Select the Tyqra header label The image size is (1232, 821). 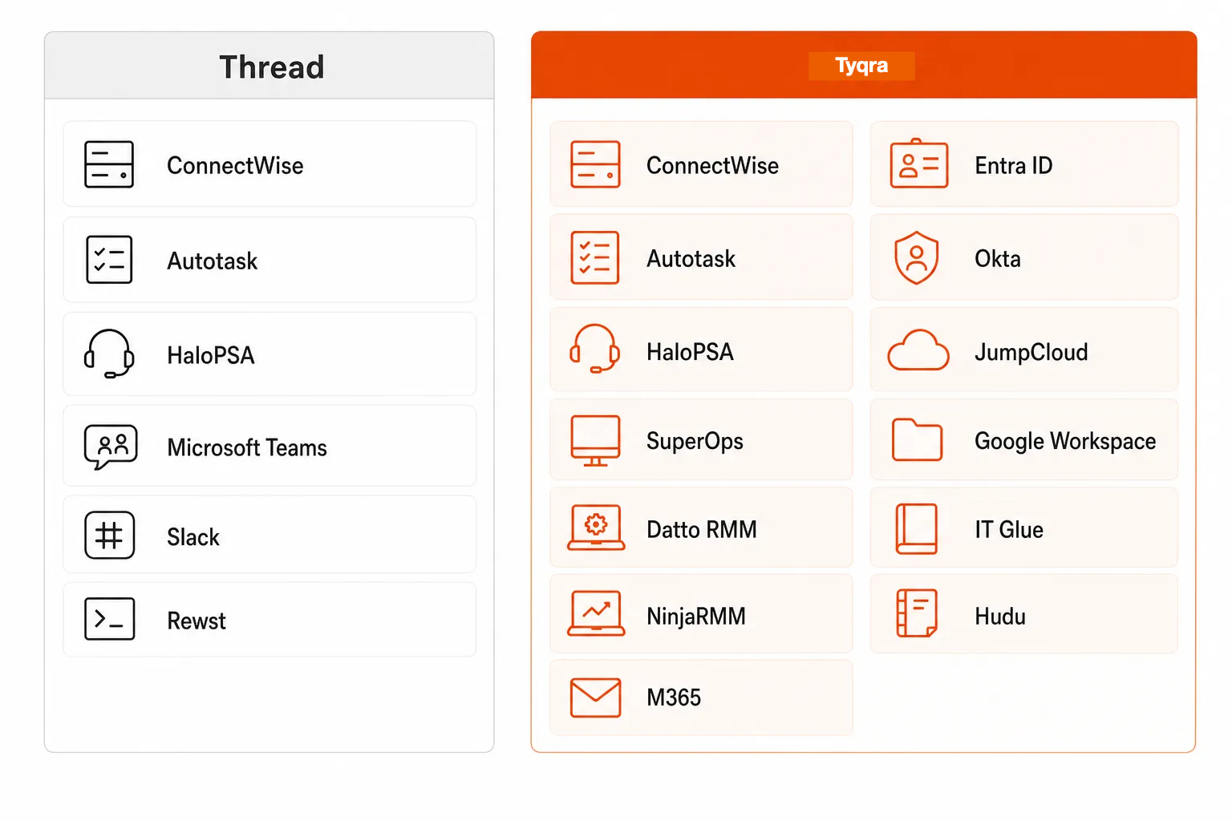click(x=861, y=65)
